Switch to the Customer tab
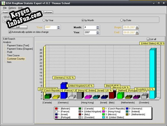Viewport: 167px width, 126px height. (47, 12)
